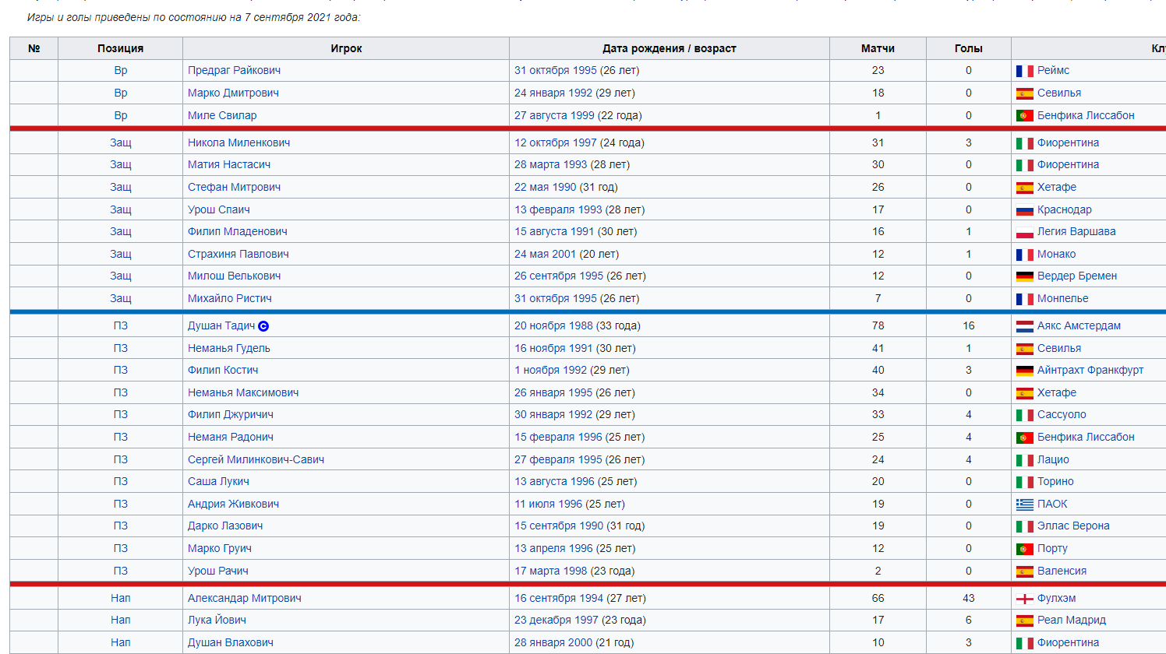The width and height of the screenshot is (1166, 654).
Task: Click the Italy flag beside Торино
Action: (x=1025, y=482)
